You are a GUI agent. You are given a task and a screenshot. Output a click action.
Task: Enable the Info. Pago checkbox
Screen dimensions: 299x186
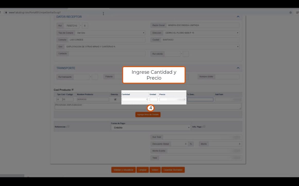(x=204, y=126)
